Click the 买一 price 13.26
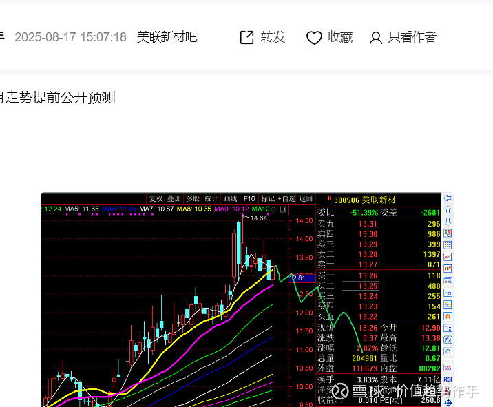 368,276
